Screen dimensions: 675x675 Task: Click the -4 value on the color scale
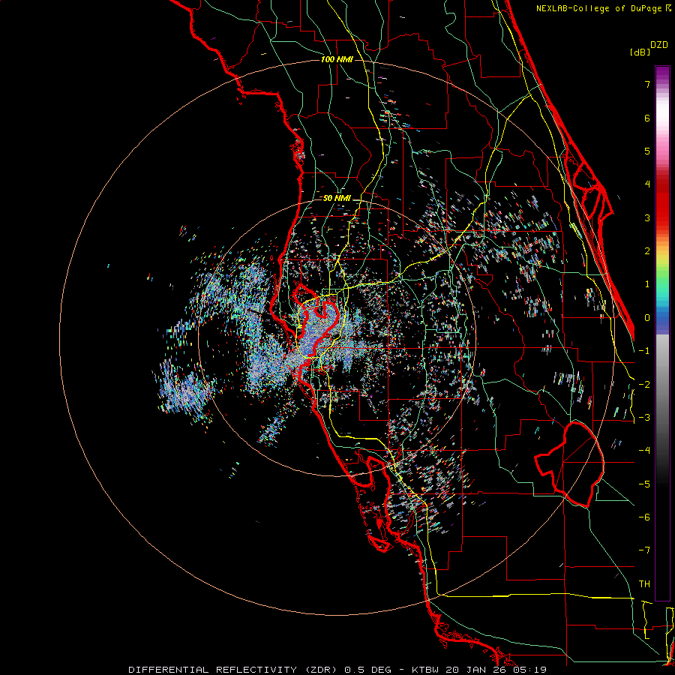tap(644, 451)
